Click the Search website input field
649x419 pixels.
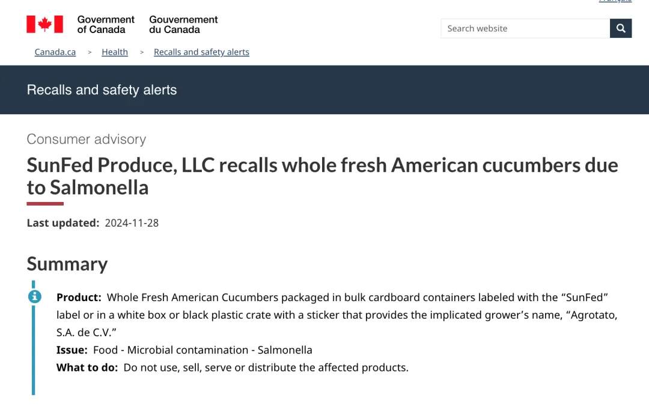[525, 28]
